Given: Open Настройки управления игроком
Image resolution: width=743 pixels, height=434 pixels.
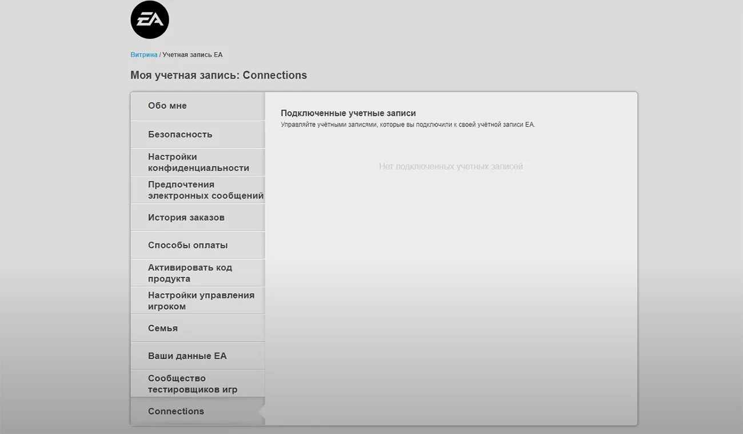Looking at the screenshot, I should [198, 301].
